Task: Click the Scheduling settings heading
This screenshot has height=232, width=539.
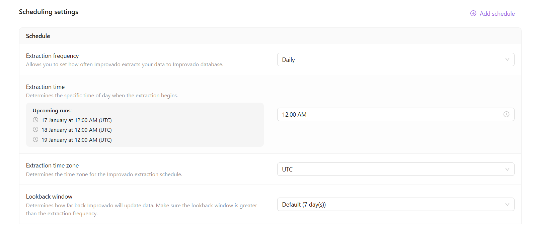Action: (49, 12)
